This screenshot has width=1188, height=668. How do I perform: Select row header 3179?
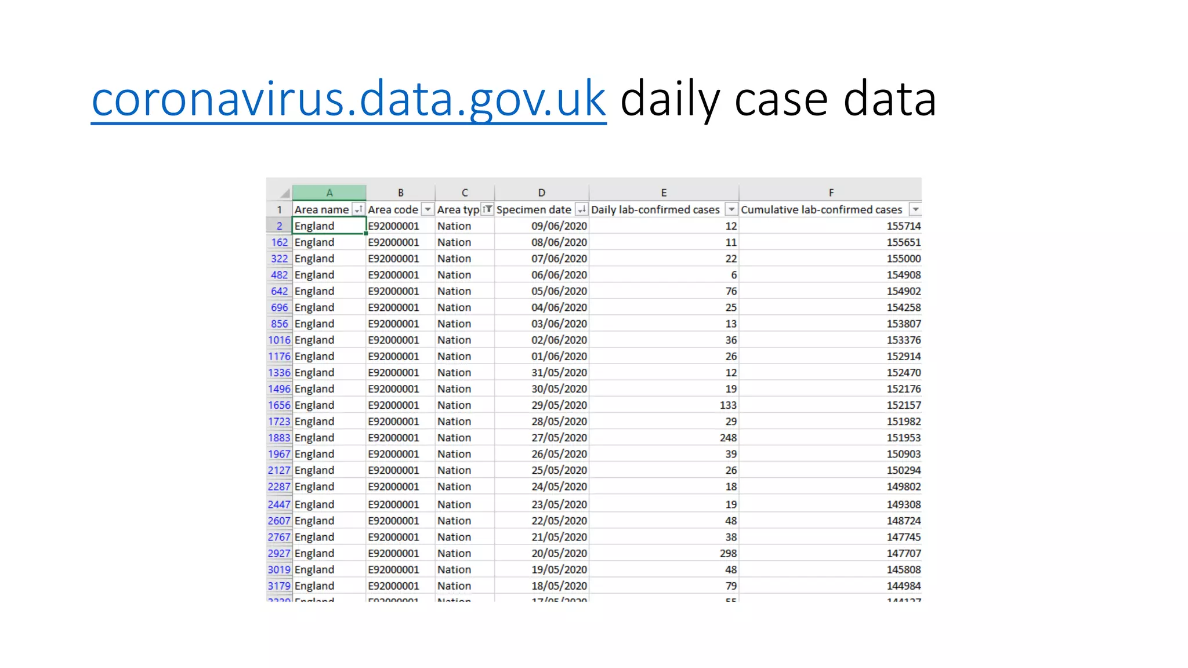pos(279,586)
